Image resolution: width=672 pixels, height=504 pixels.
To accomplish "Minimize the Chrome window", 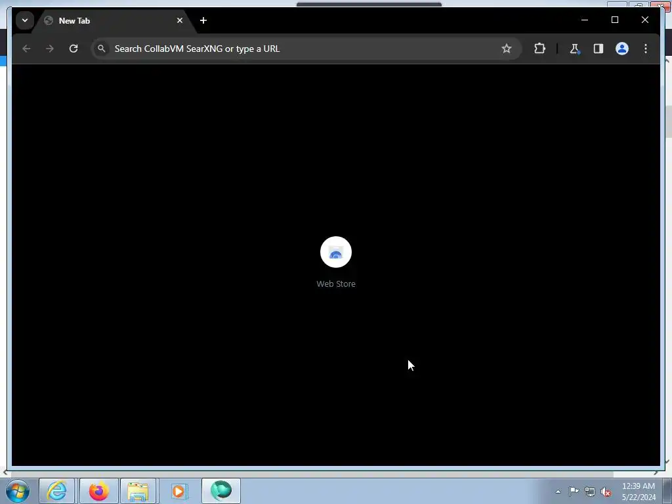I will pyautogui.click(x=585, y=20).
